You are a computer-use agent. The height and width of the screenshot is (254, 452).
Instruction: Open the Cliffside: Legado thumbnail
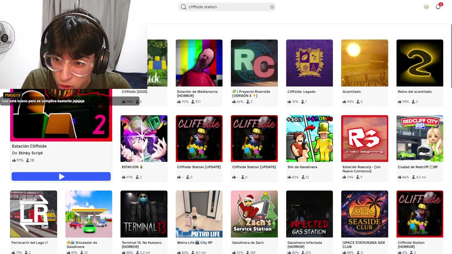309,63
